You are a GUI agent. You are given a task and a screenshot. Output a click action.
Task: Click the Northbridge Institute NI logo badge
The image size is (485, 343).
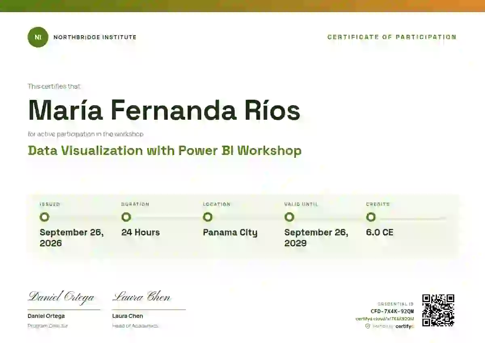click(x=38, y=37)
